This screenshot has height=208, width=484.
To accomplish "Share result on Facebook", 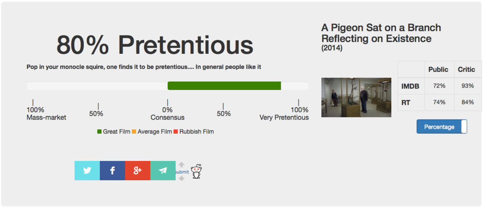I will pyautogui.click(x=113, y=171).
